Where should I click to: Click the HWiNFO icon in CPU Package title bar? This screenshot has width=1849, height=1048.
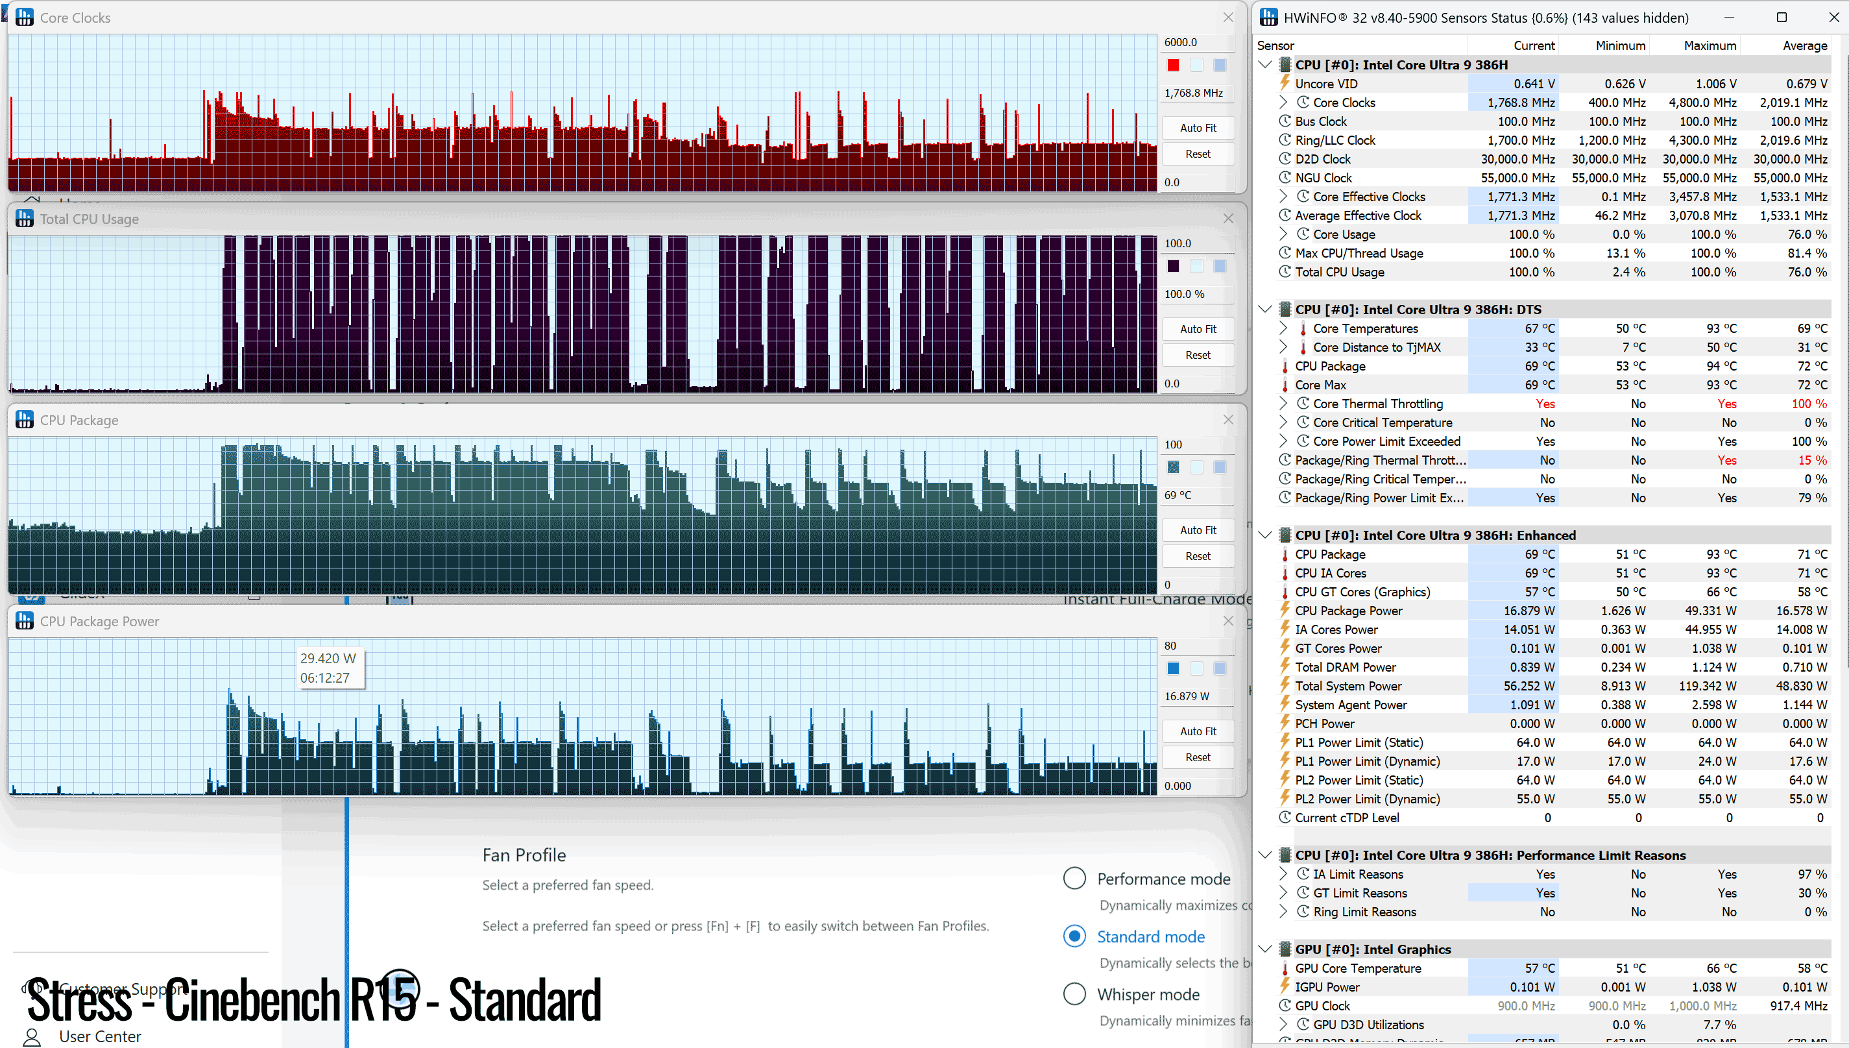[25, 420]
